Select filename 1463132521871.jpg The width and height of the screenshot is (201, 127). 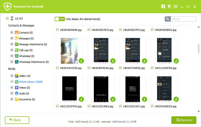(134, 106)
